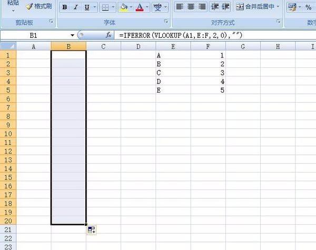This screenshot has height=250, width=316.
Task: Open the cell borders dropdown arrow
Action: point(112,7)
